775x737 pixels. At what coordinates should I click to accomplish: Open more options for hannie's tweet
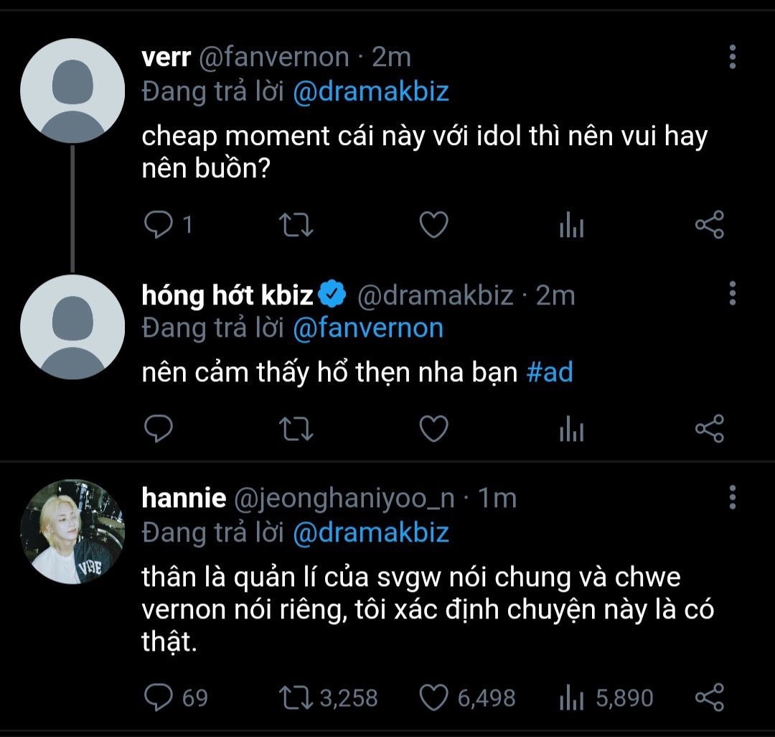point(732,496)
